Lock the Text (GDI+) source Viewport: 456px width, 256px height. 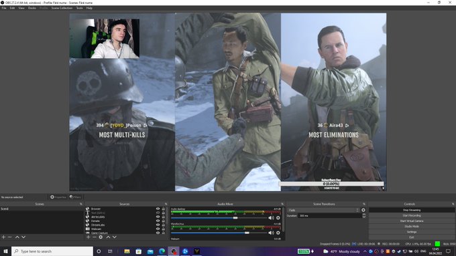(x=163, y=213)
